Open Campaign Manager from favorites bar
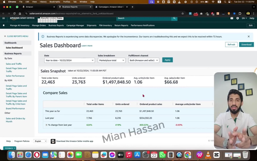 [75, 26]
